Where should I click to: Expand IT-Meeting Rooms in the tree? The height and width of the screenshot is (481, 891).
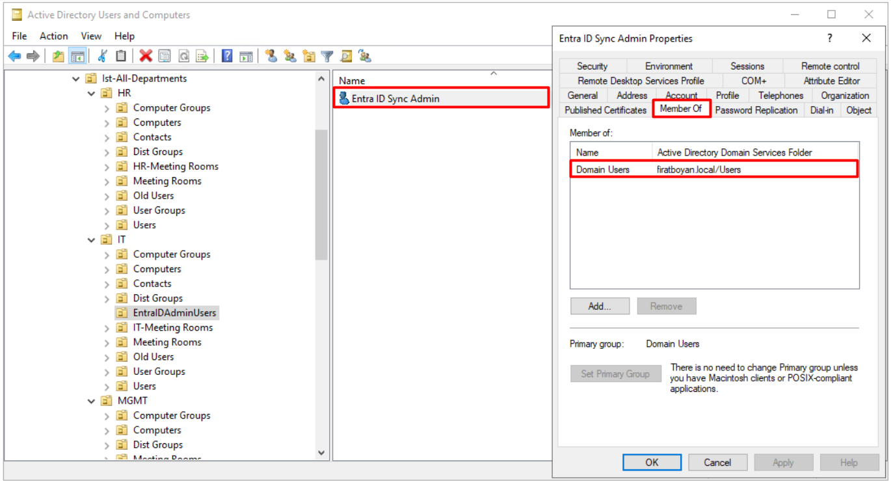[x=107, y=328]
